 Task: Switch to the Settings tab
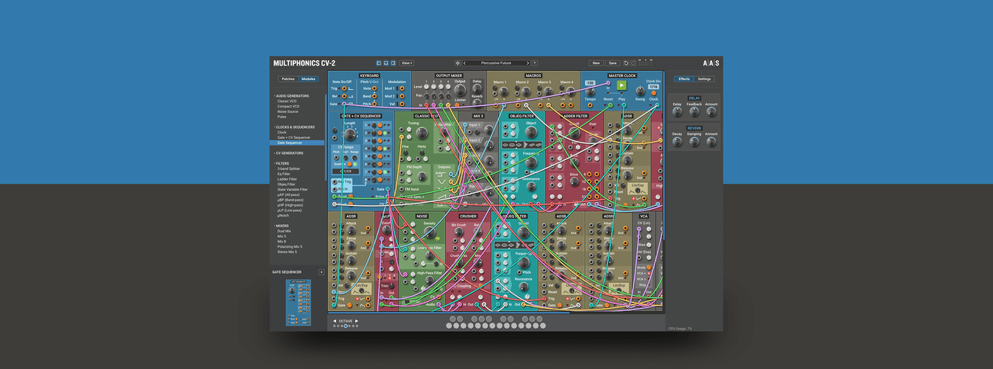coord(704,79)
